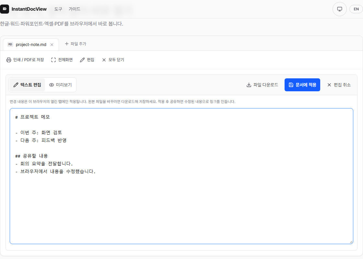Click the line '- 브라우저에서 내용을 수정했습니다.'
The height and width of the screenshot is (259, 363).
coord(55,172)
